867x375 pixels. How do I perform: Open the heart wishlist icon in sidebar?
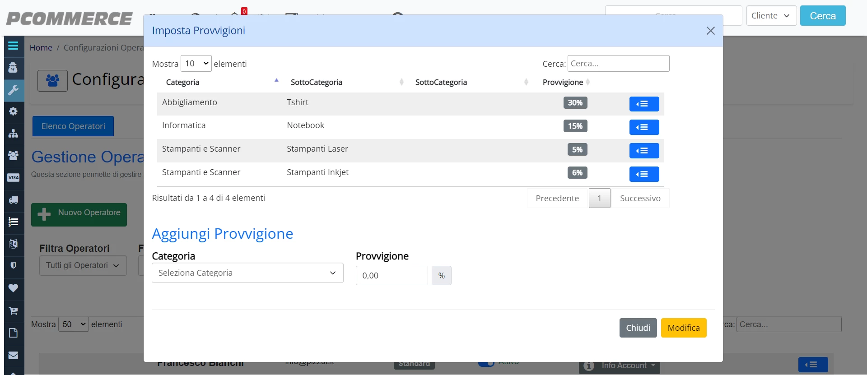click(13, 288)
